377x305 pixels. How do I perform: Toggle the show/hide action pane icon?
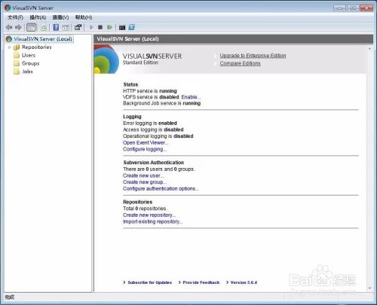(66, 28)
